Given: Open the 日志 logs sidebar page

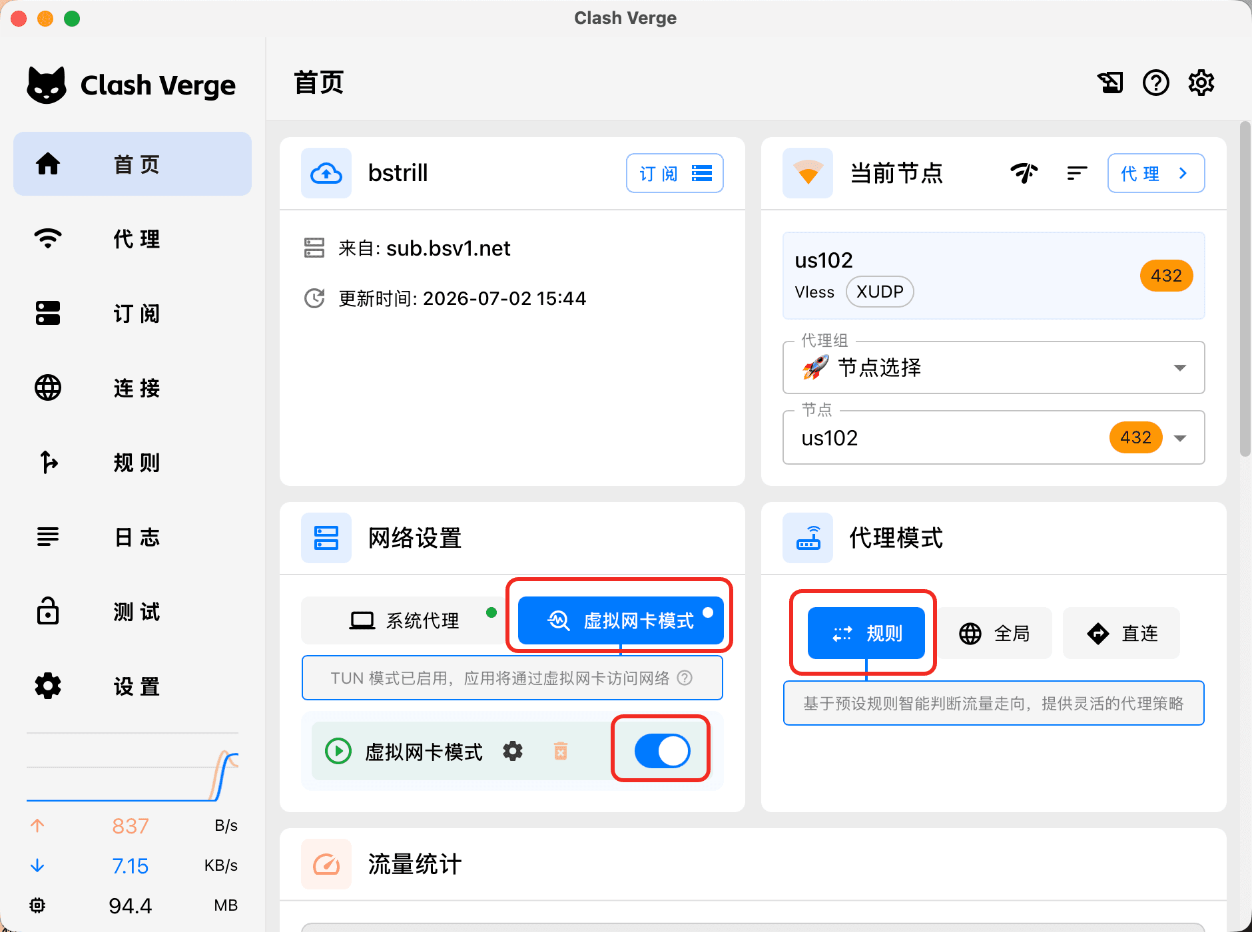Looking at the screenshot, I should [x=133, y=537].
